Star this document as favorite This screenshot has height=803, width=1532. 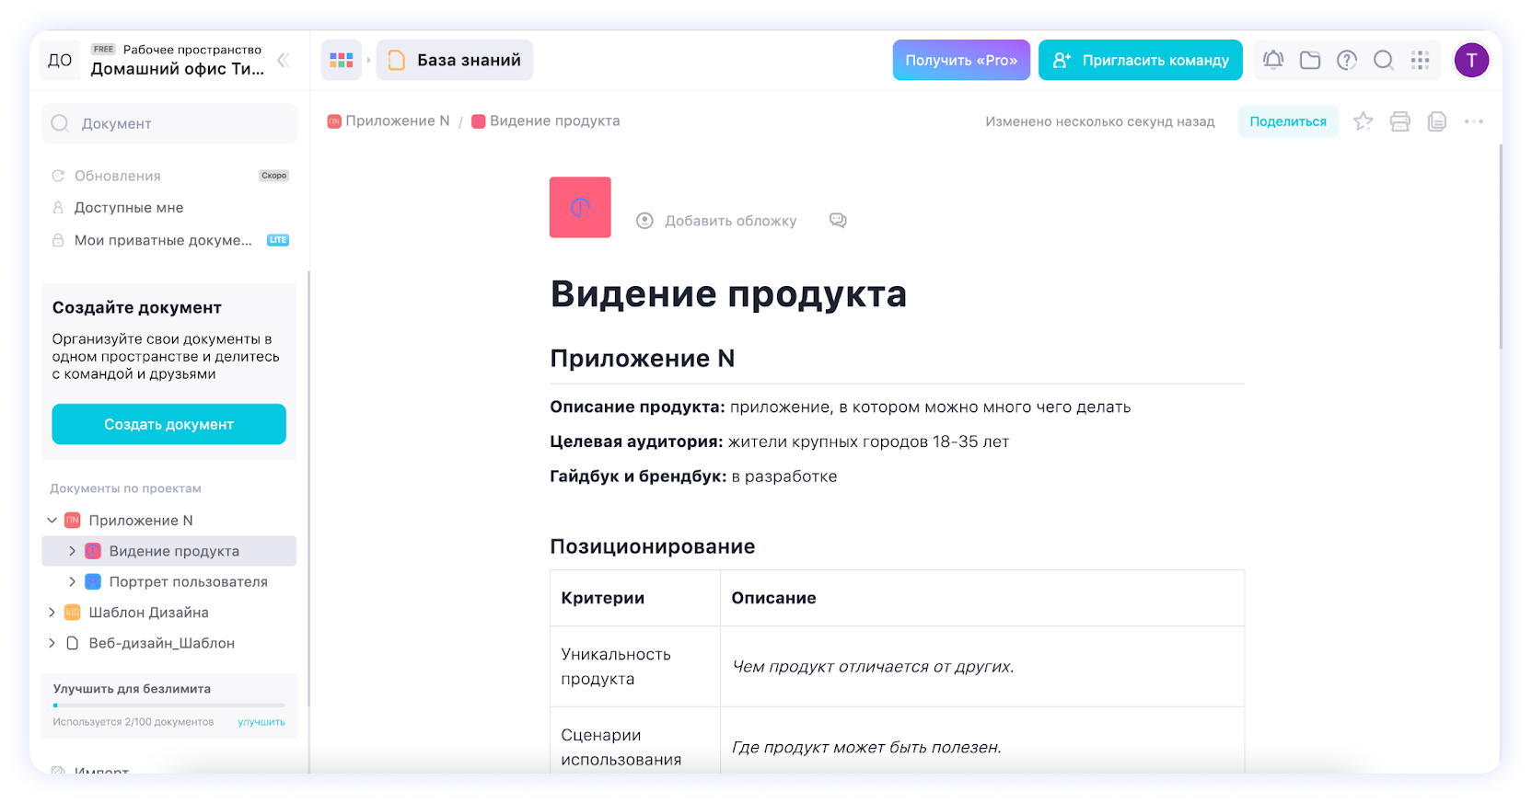point(1364,121)
